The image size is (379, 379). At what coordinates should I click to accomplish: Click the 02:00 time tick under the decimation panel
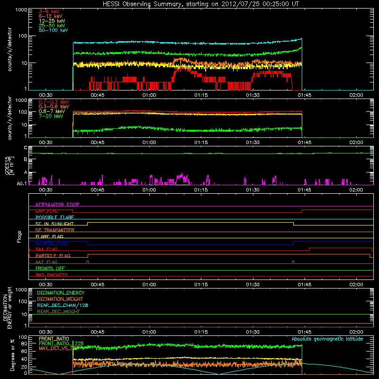coord(356,332)
